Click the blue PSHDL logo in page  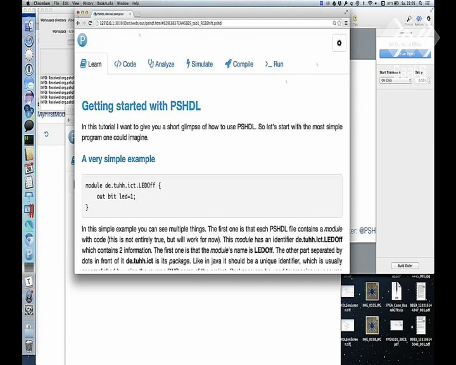82,40
